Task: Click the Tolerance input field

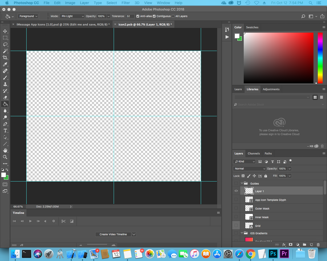Action: (130, 16)
